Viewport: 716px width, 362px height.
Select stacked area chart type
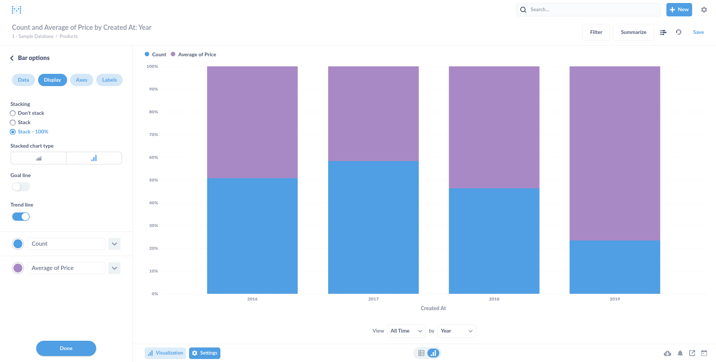coord(38,158)
